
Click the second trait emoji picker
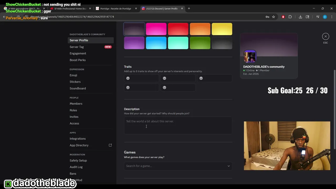pyautogui.click(x=164, y=78)
